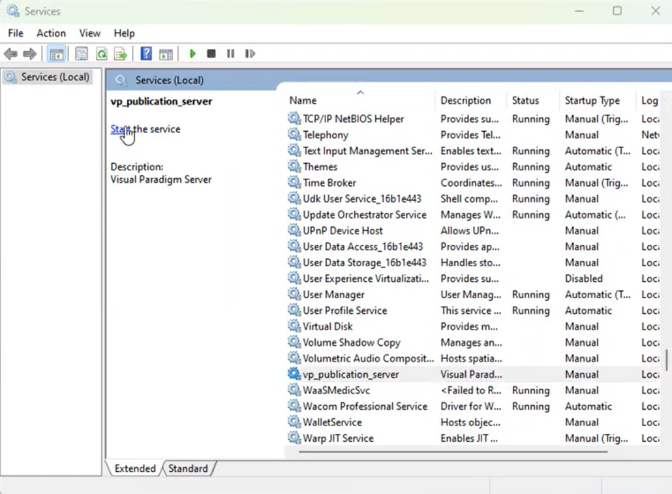The height and width of the screenshot is (494, 672).
Task: Export the services list
Action: (120, 54)
